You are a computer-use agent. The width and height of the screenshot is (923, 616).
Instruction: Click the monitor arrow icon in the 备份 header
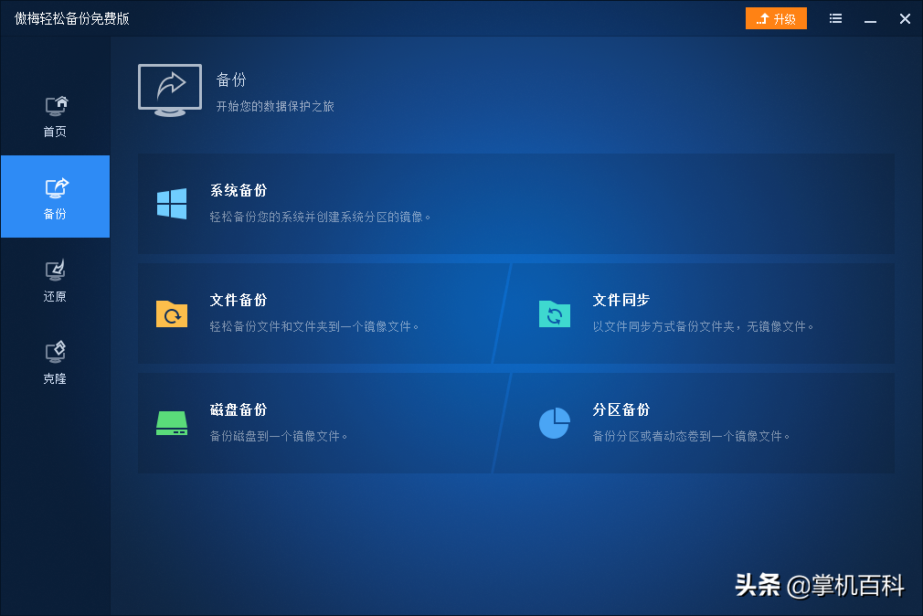[x=170, y=90]
